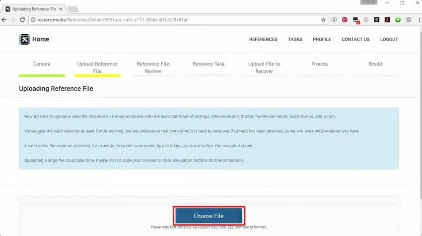Click the Adobe PDF extension icon
Viewport: 422px width, 236px height.
(387, 20)
